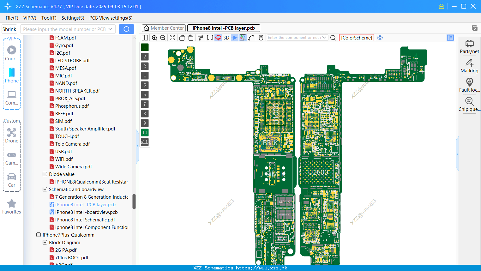The image size is (481, 271).
Task: Click the mirror flip board icon
Action: coord(210,38)
